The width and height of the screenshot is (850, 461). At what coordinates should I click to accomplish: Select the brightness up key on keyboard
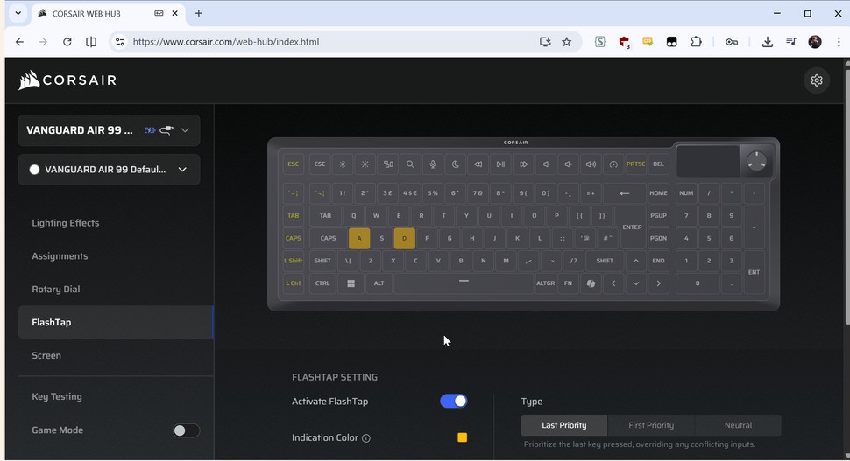(365, 164)
